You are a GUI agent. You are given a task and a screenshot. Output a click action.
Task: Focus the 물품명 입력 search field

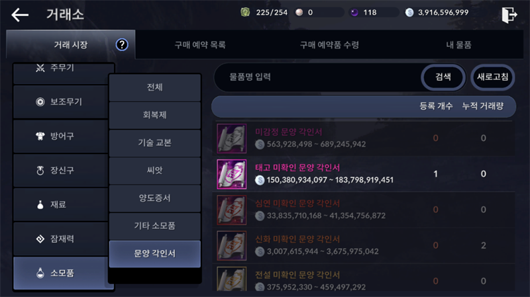coord(318,77)
